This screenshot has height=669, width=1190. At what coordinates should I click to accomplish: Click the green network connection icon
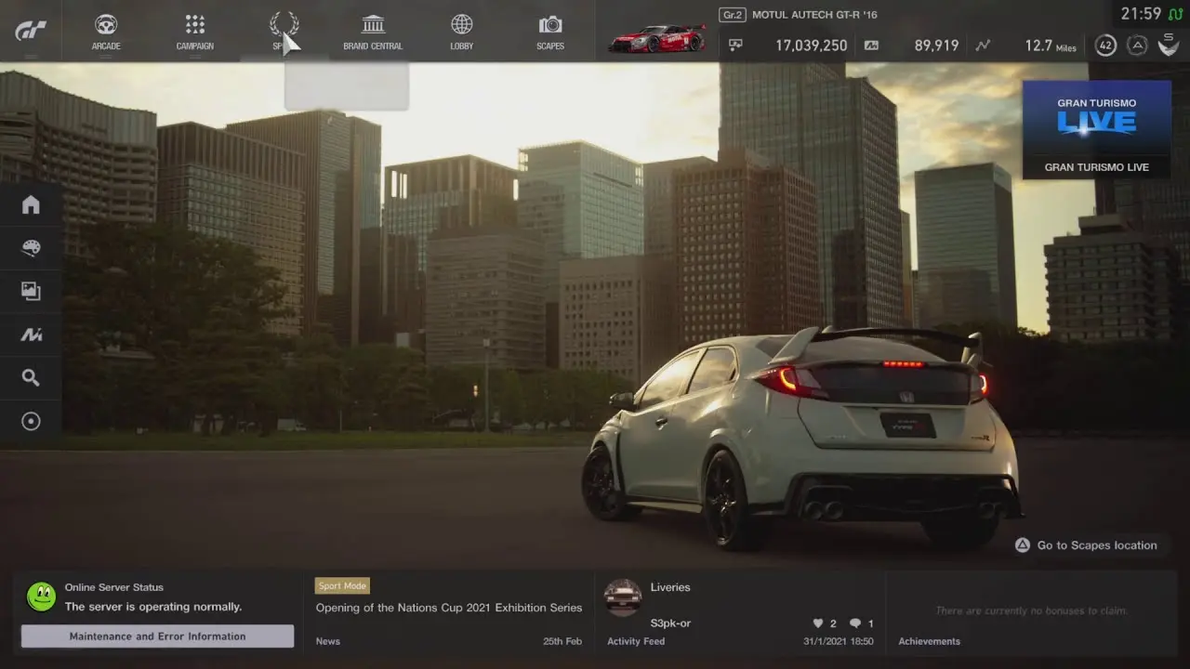pos(1175,14)
